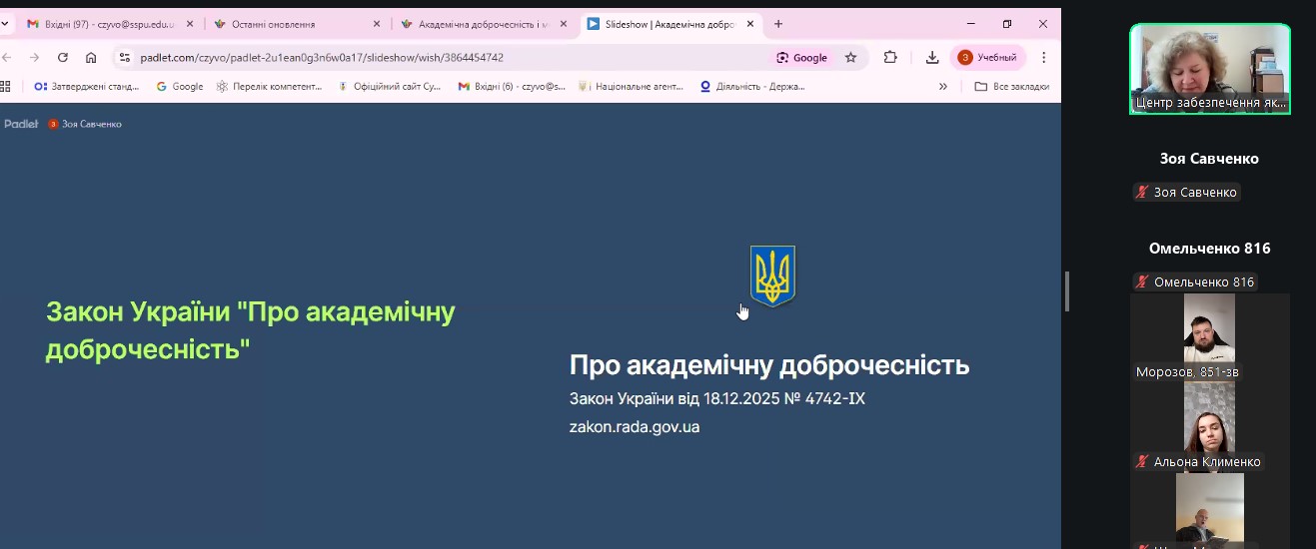
Task: Go to the browser Home page icon
Action: [91, 58]
